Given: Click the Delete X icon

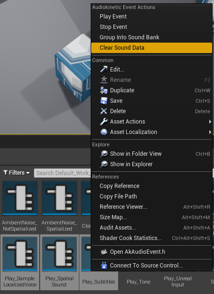Looking at the screenshot, I should [x=104, y=111].
